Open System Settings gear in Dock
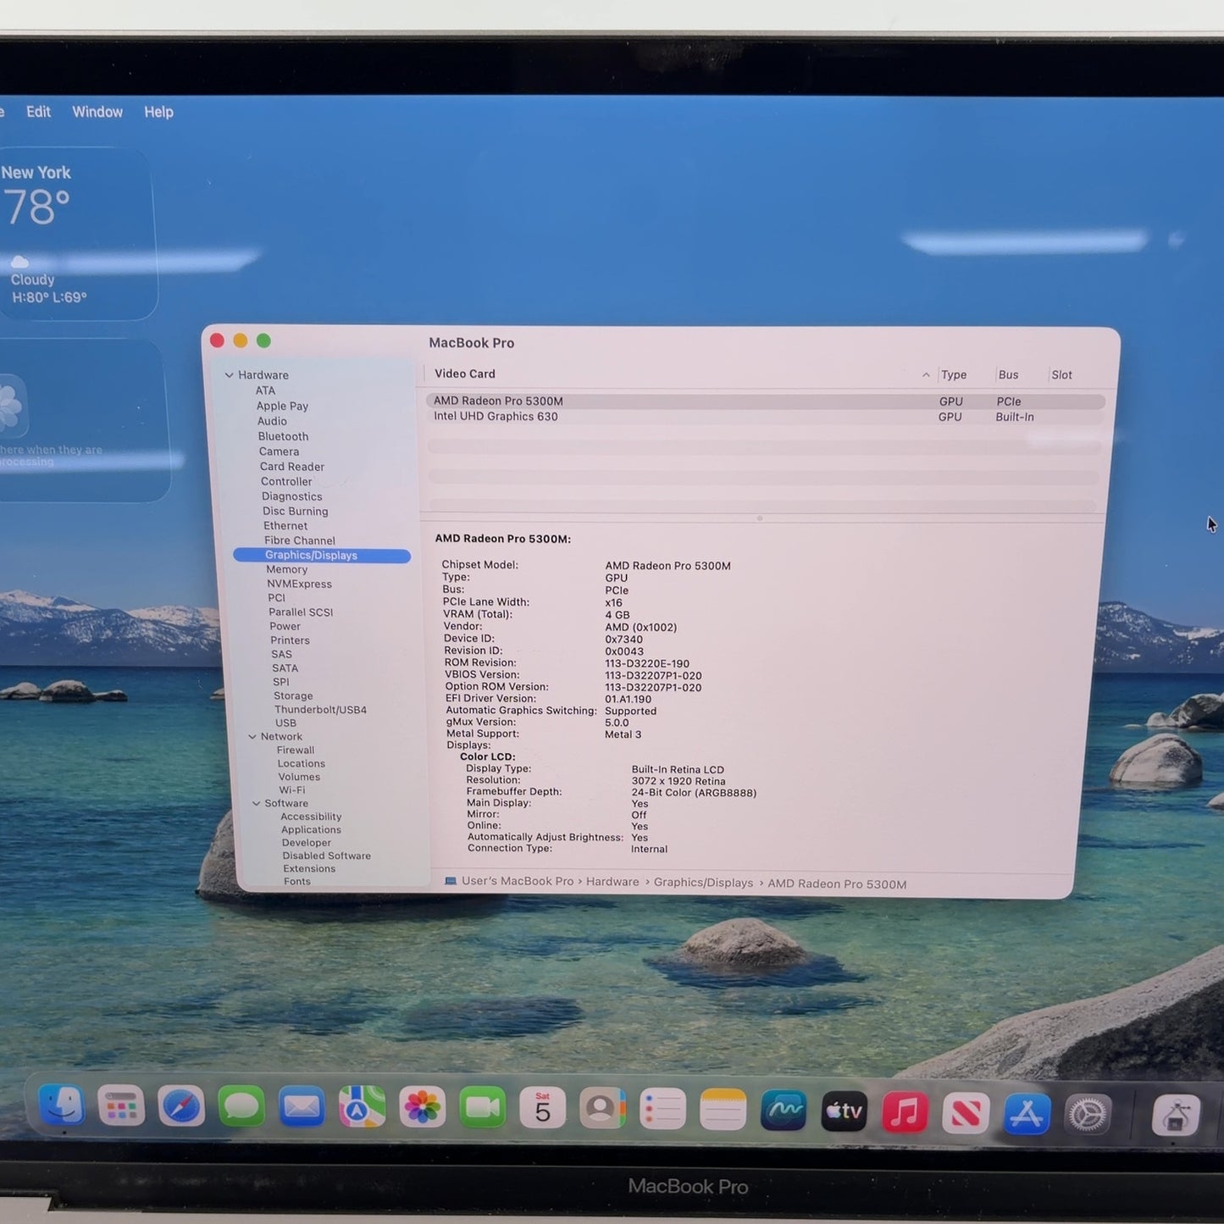Image resolution: width=1224 pixels, height=1224 pixels. click(x=1088, y=1115)
